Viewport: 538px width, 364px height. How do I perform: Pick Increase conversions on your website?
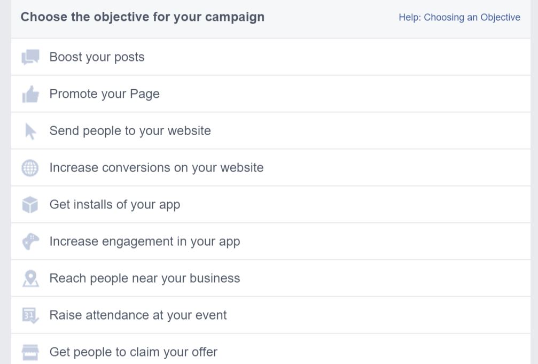pyautogui.click(x=156, y=168)
